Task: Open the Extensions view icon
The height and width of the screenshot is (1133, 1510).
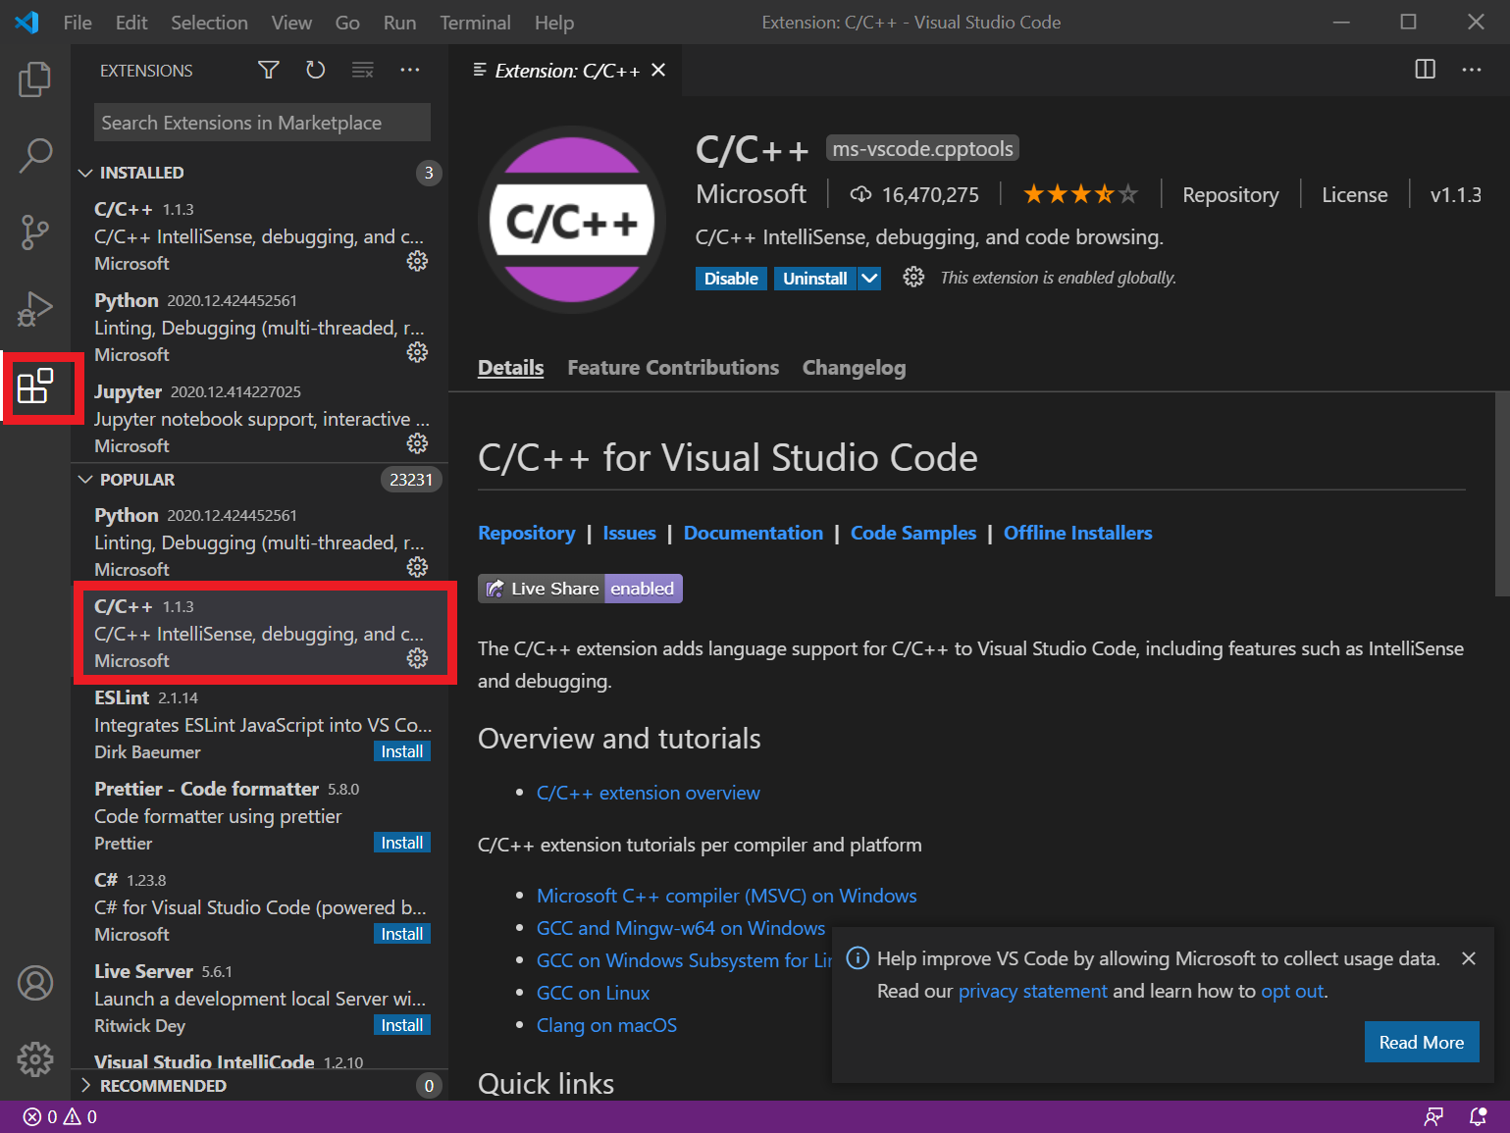Action: pyautogui.click(x=35, y=386)
